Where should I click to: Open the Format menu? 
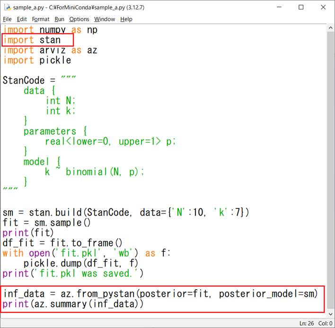[41, 19]
